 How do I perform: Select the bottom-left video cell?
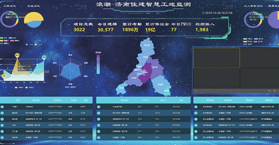tap(217, 78)
